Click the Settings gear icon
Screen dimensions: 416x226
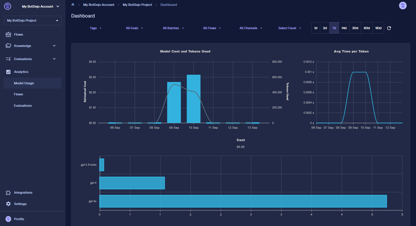(x=8, y=204)
